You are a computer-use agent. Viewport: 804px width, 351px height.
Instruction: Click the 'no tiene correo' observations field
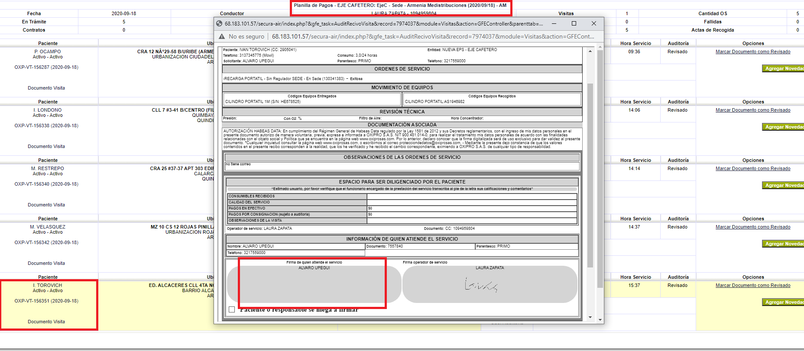pos(402,166)
